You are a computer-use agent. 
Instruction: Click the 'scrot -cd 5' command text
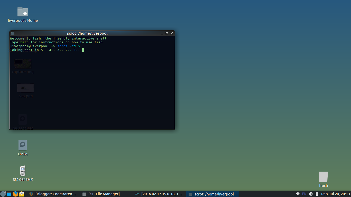[69, 46]
